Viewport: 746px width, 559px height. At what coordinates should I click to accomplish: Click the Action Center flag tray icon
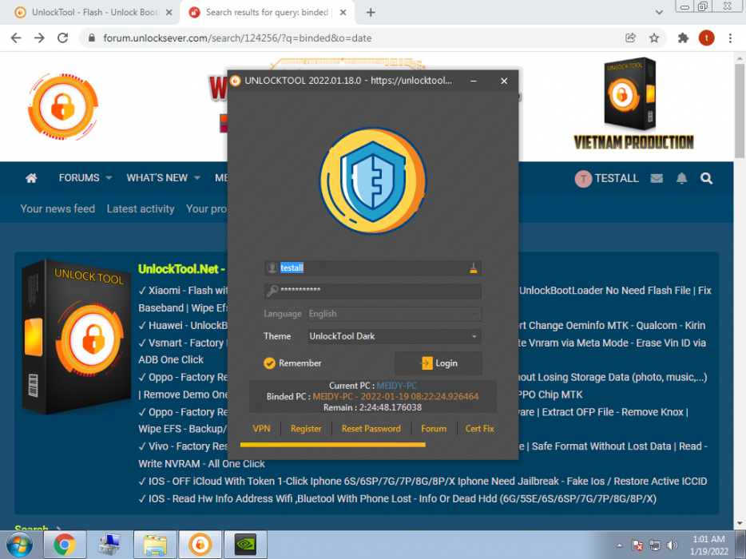(x=637, y=545)
